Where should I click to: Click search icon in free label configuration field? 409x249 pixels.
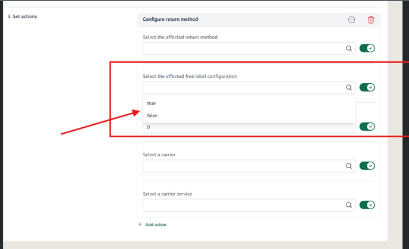tap(349, 87)
